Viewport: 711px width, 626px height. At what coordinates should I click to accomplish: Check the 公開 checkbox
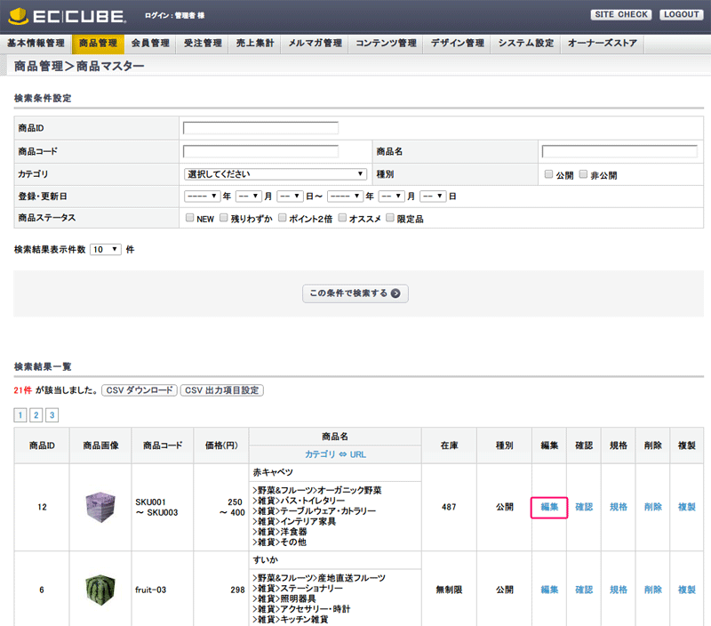(548, 174)
